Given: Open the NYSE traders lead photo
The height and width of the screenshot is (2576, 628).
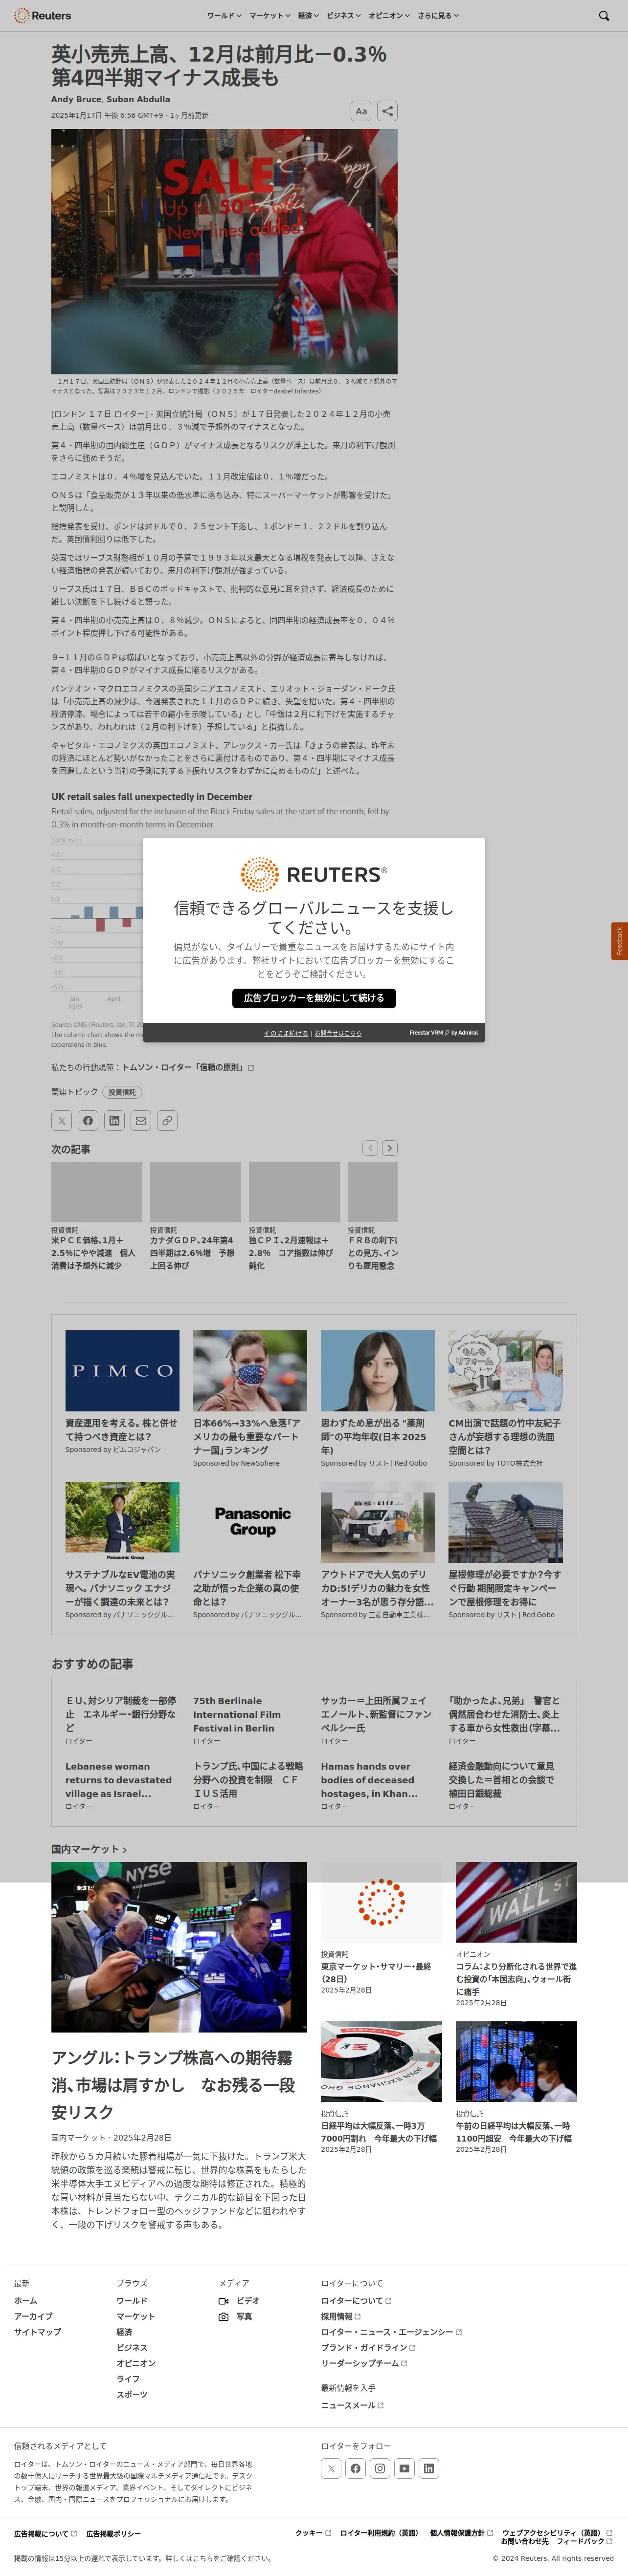Looking at the screenshot, I should tap(179, 1946).
